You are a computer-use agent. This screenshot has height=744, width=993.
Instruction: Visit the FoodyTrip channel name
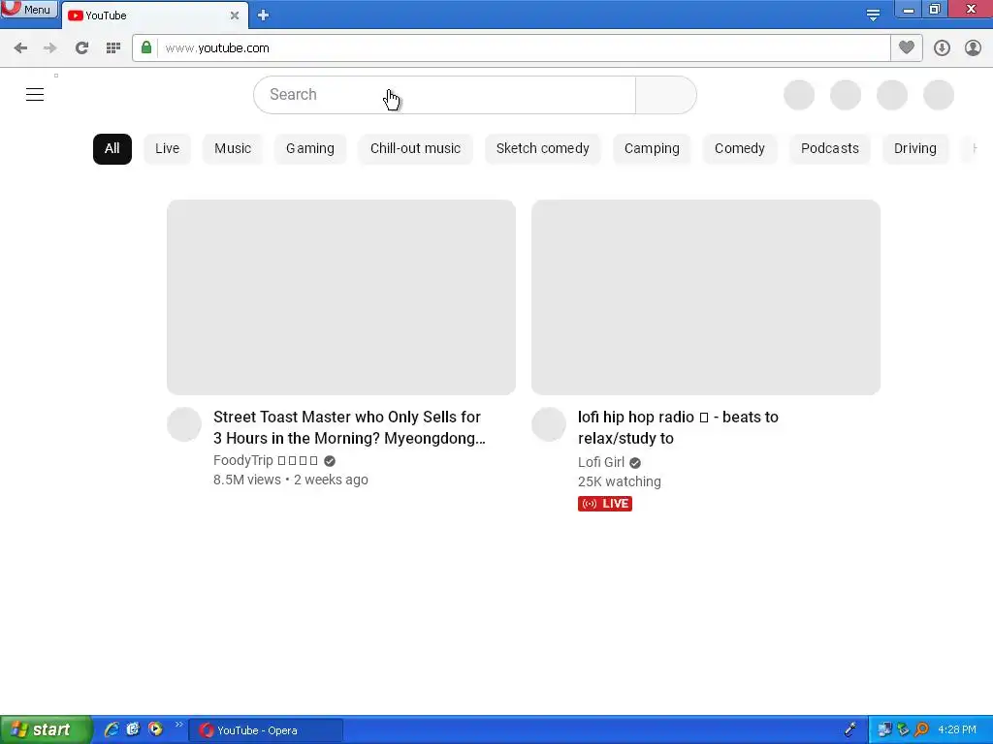[266, 460]
